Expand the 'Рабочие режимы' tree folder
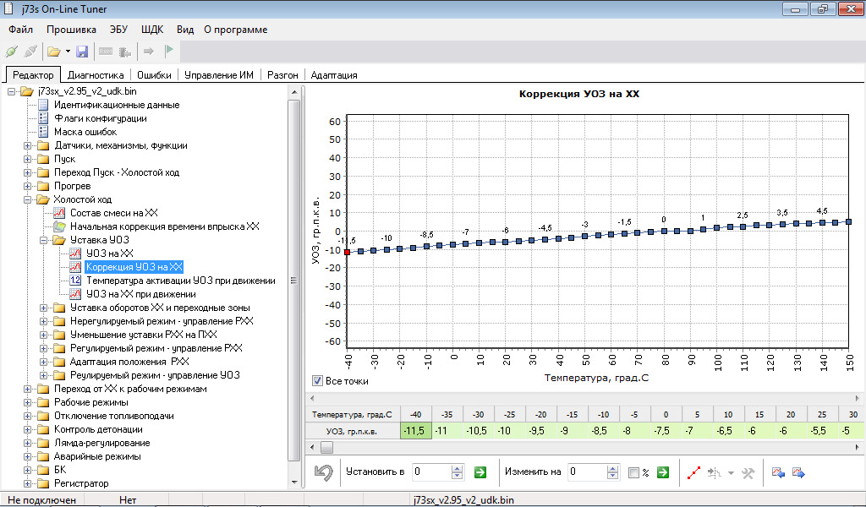Image resolution: width=866 pixels, height=507 pixels. [x=28, y=402]
